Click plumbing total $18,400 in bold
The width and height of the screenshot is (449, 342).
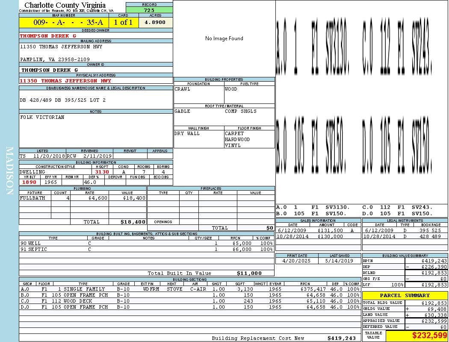[x=133, y=222]
